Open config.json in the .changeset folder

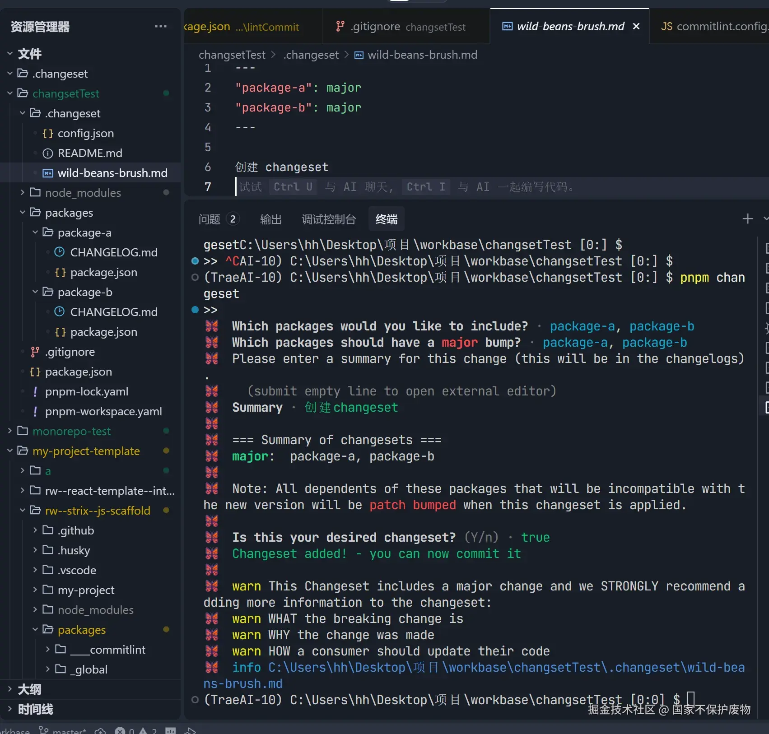pyautogui.click(x=85, y=133)
